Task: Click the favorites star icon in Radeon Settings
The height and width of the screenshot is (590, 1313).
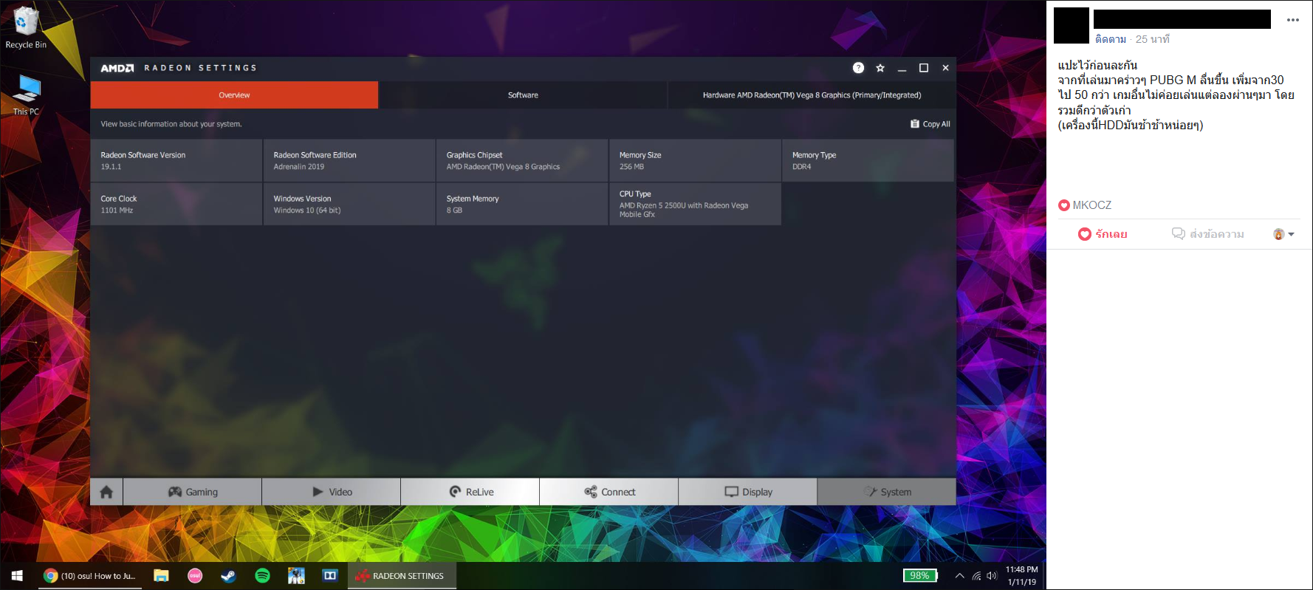Action: (880, 68)
